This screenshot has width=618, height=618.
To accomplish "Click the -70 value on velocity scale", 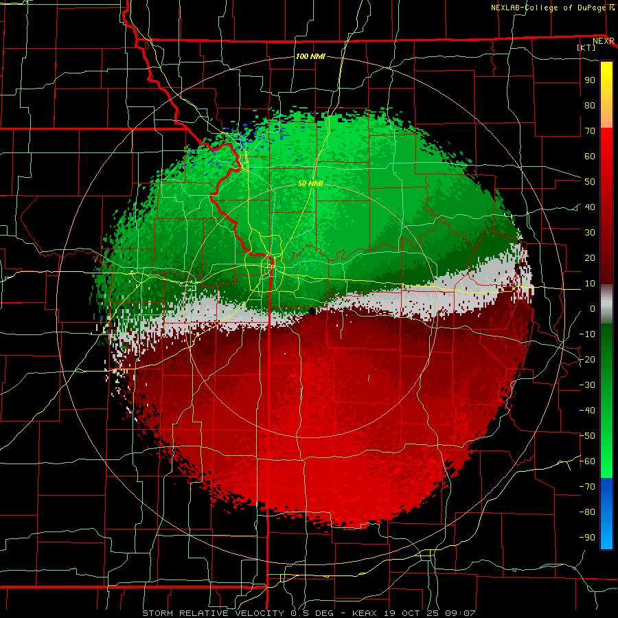I will click(x=587, y=487).
